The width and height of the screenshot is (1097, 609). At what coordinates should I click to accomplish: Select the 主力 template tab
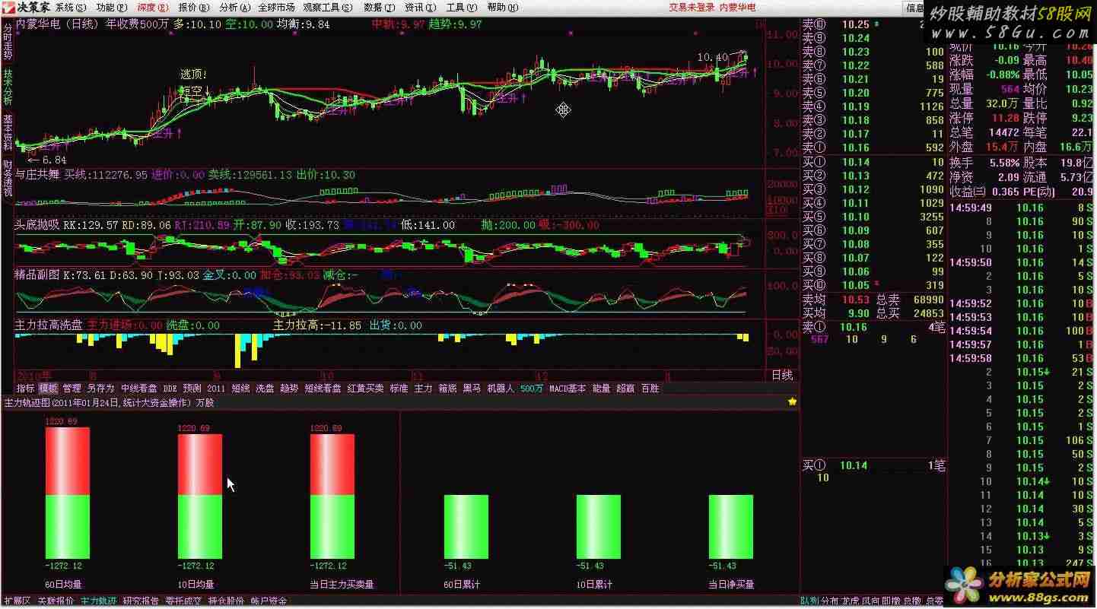click(x=423, y=389)
